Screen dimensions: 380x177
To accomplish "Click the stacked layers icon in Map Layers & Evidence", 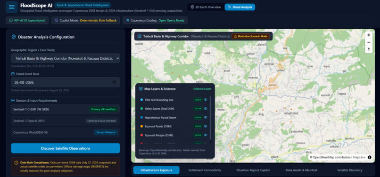I will coord(140,89).
